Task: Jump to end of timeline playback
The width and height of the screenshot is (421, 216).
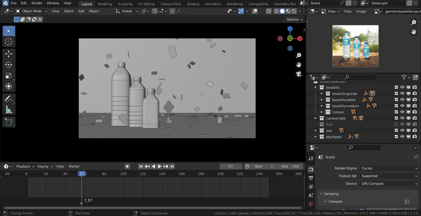Action: 172,166
